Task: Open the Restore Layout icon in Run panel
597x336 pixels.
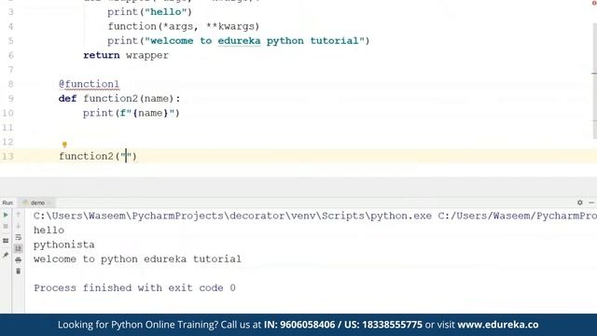Action: [x=6, y=241]
